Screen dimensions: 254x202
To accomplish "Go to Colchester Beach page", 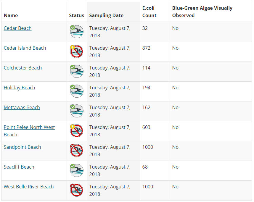I will coord(23,68).
